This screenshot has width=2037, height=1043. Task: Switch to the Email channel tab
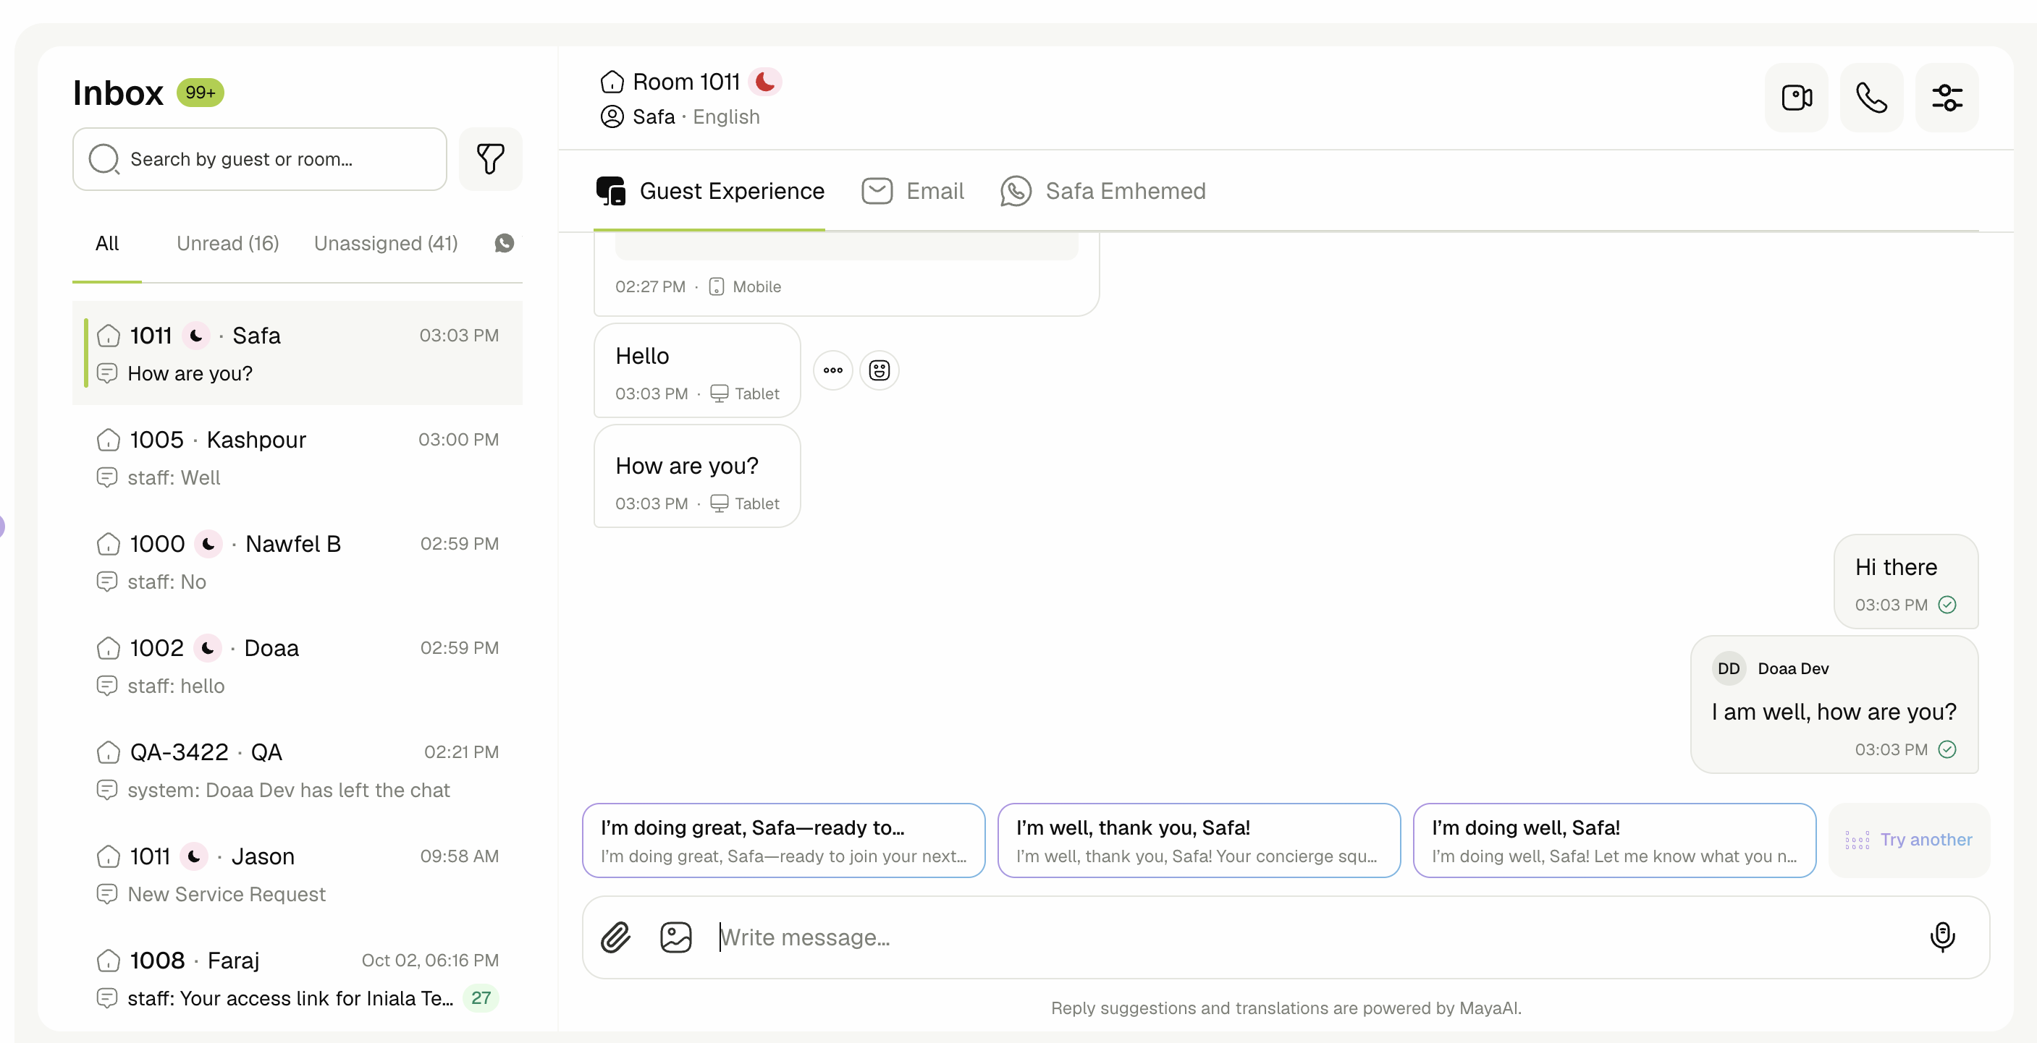coord(913,191)
